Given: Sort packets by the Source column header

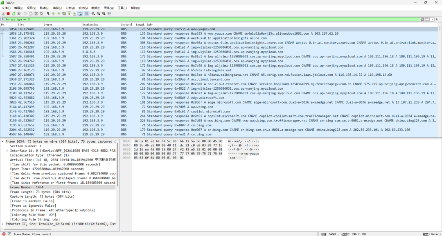Looking at the screenshot, I should pyautogui.click(x=62, y=25).
